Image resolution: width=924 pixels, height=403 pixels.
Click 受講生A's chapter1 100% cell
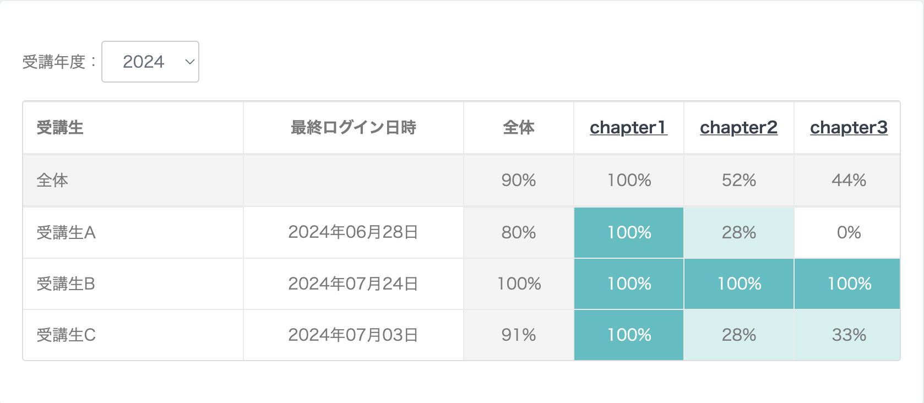tap(628, 232)
